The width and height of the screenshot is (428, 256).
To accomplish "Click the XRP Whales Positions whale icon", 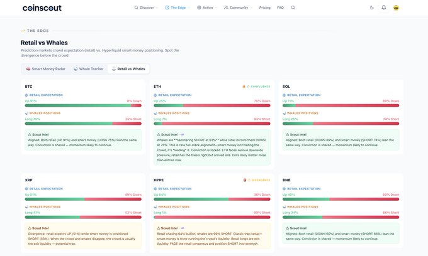I will click(26, 207).
